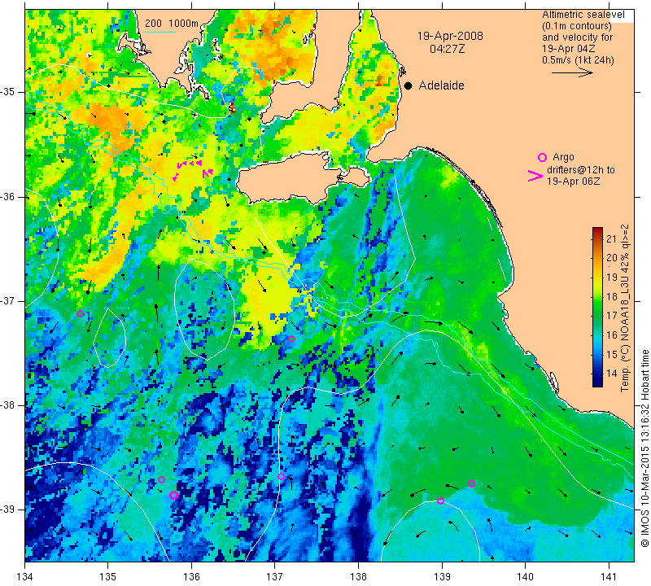Screen dimensions: 651x586
Task: Click the 21 value on the color bar
Action: click(x=612, y=238)
